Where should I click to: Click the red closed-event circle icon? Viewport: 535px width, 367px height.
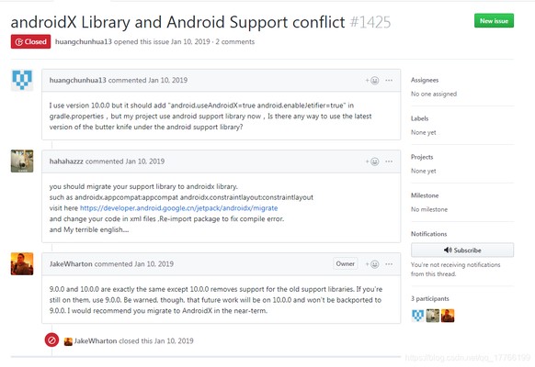(x=51, y=339)
